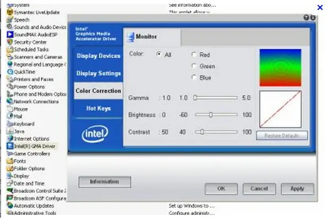The width and height of the screenshot is (327, 218).
Task: Open Game Controllers icon
Action: [10, 154]
